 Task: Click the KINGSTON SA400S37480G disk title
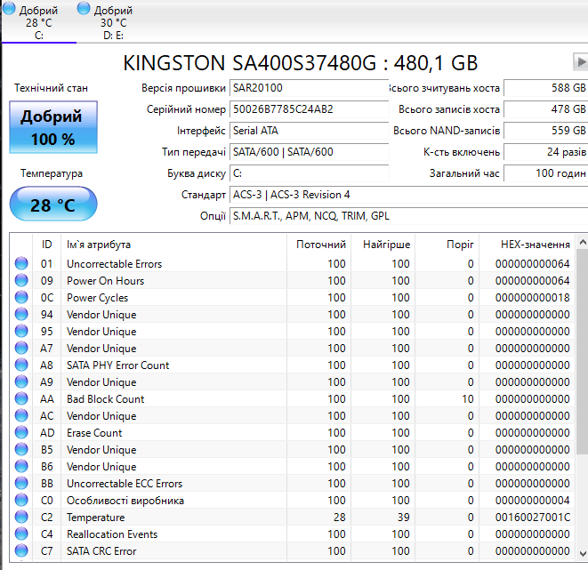point(301,62)
